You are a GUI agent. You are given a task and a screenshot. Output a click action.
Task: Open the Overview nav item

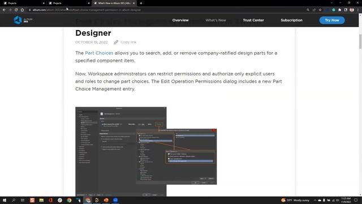[x=180, y=20]
